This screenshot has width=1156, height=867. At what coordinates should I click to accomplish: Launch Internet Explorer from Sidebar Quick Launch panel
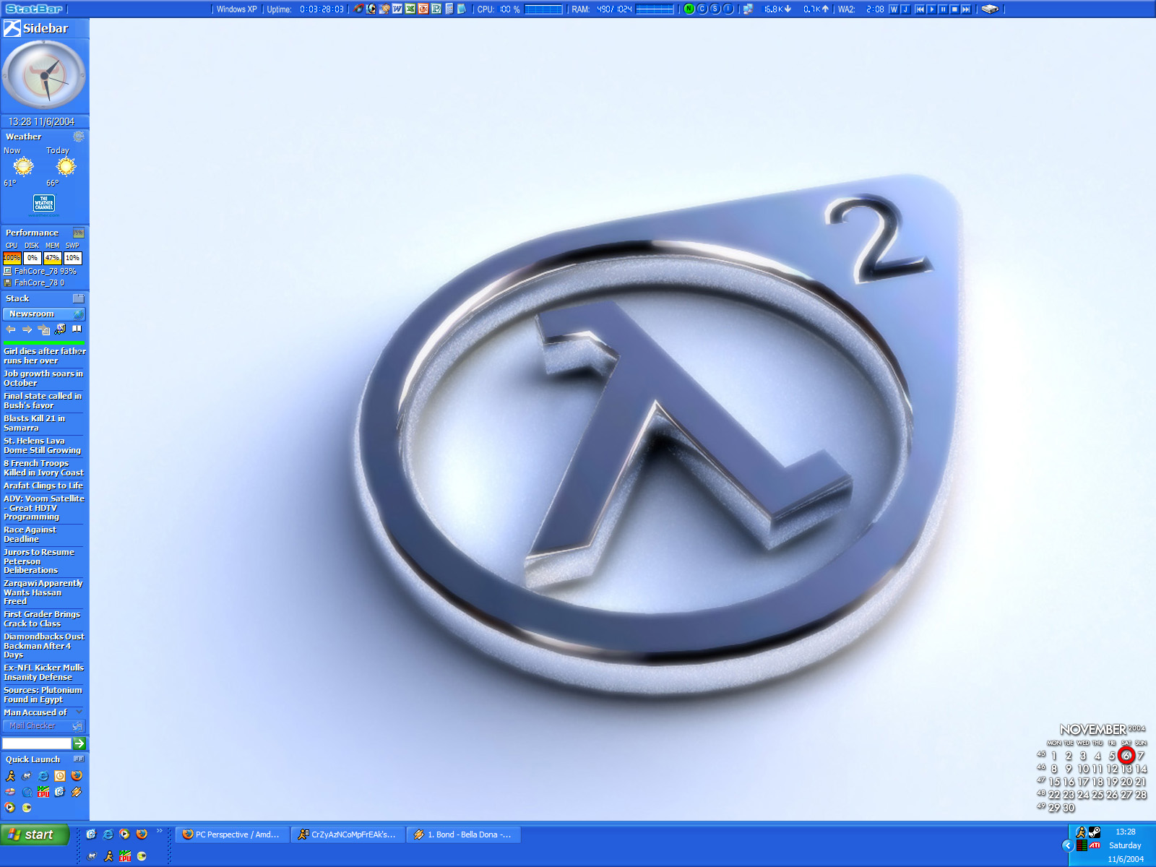43,776
